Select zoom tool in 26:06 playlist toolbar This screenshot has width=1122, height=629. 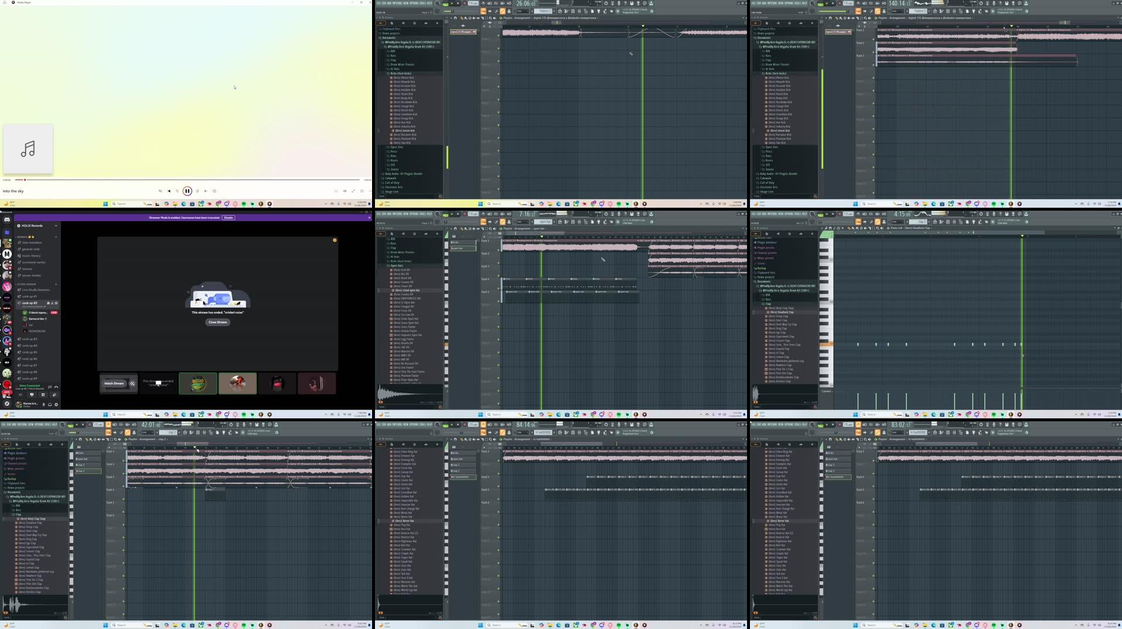pyautogui.click(x=490, y=18)
